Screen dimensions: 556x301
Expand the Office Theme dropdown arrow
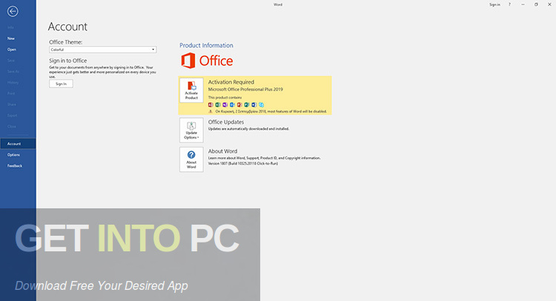click(153, 50)
